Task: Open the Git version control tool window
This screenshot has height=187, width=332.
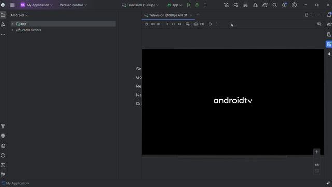Action: click(x=3, y=175)
